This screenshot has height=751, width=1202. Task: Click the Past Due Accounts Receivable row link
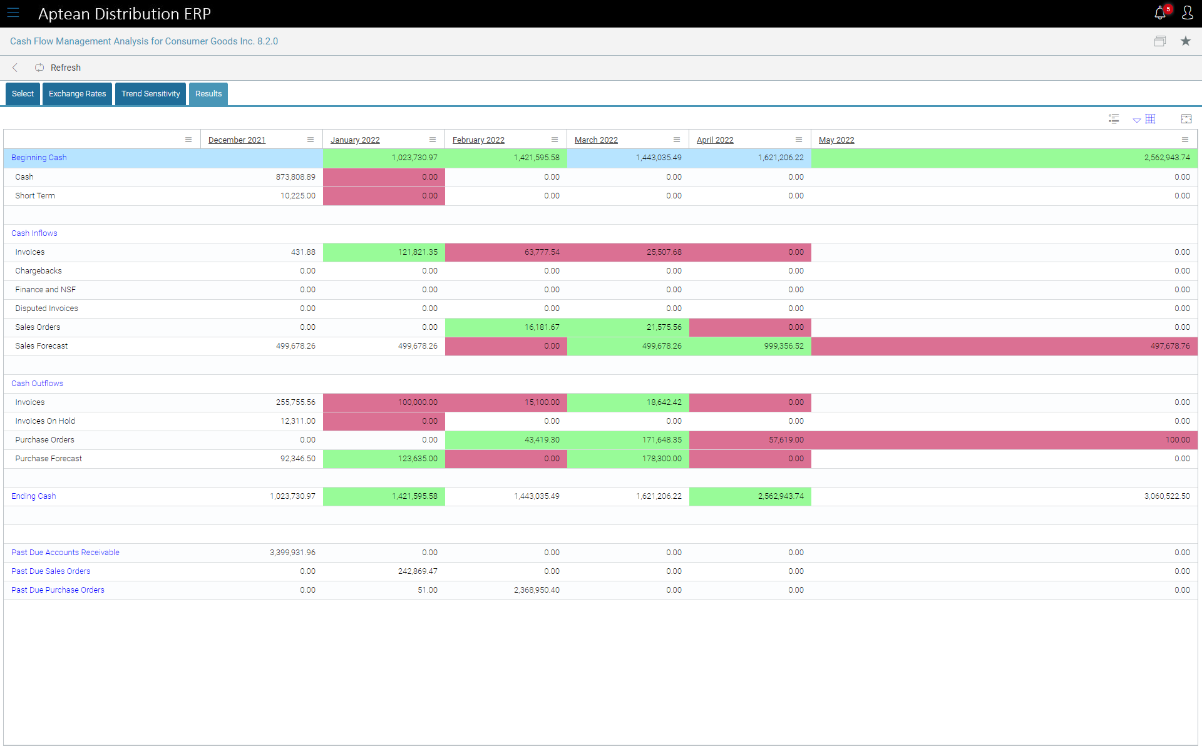click(65, 552)
